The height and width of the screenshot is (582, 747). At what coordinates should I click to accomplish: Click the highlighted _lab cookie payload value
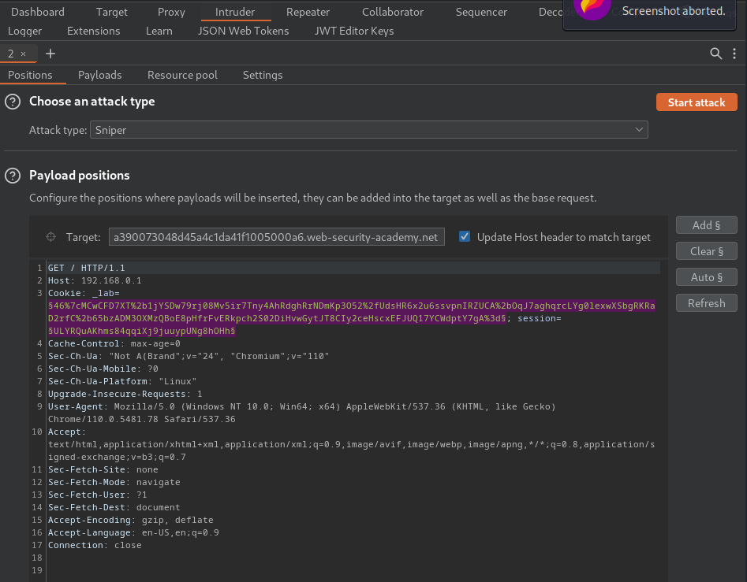352,312
